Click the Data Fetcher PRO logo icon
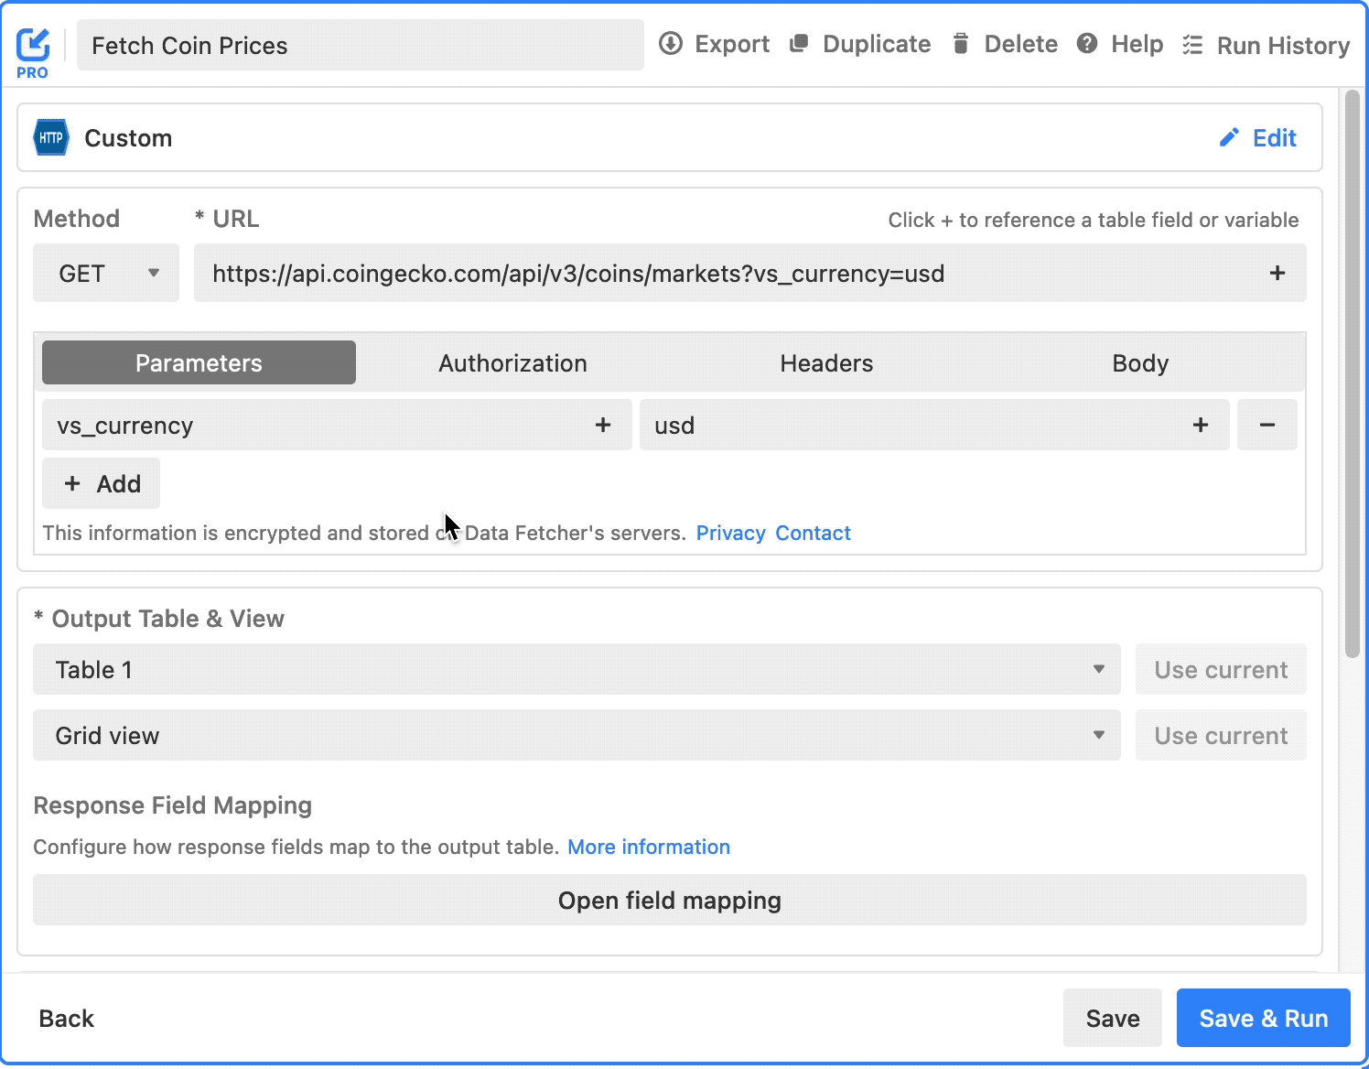The image size is (1369, 1069). coord(33,52)
